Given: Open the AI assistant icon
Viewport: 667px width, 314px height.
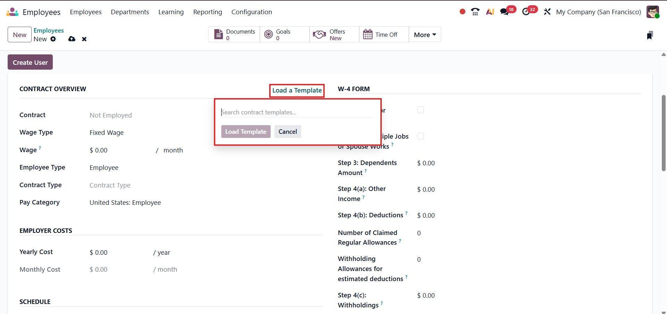Looking at the screenshot, I should tap(490, 12).
